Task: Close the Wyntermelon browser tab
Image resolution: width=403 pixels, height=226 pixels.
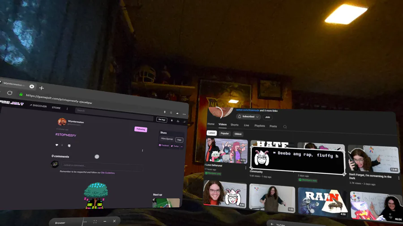Action: tap(32, 86)
